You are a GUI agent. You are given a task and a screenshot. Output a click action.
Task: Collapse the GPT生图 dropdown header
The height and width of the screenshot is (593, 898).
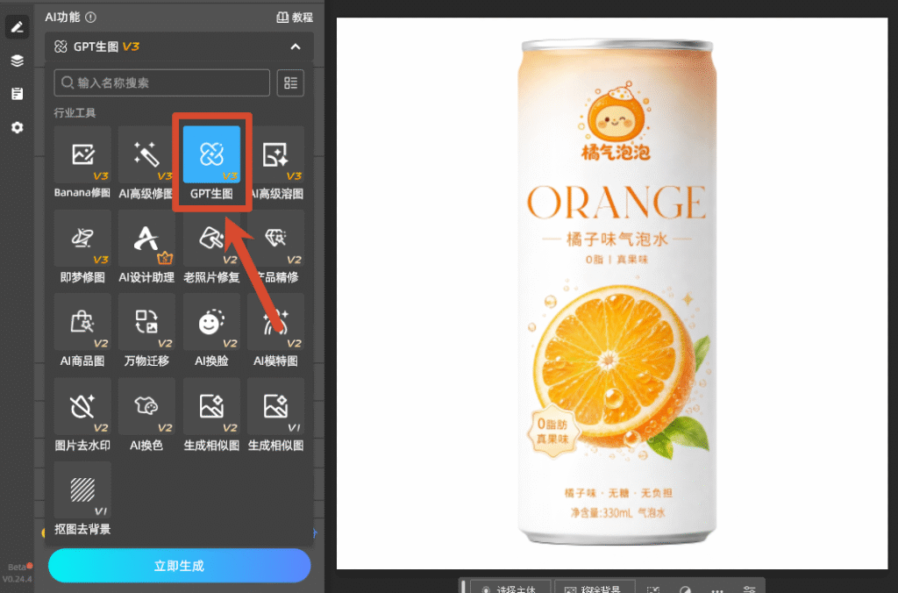(x=179, y=46)
